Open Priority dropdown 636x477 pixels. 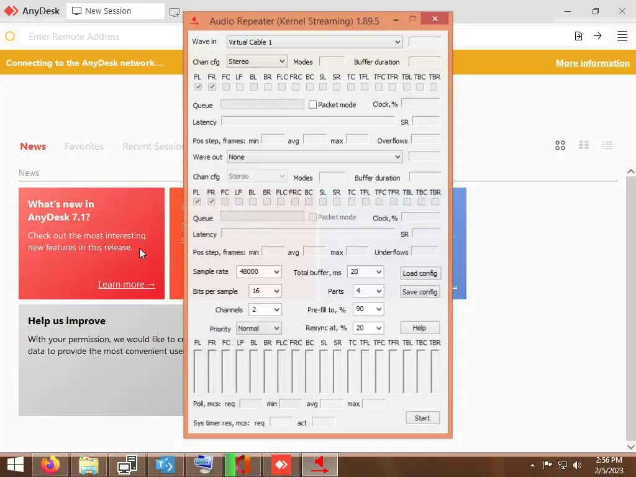click(x=259, y=328)
